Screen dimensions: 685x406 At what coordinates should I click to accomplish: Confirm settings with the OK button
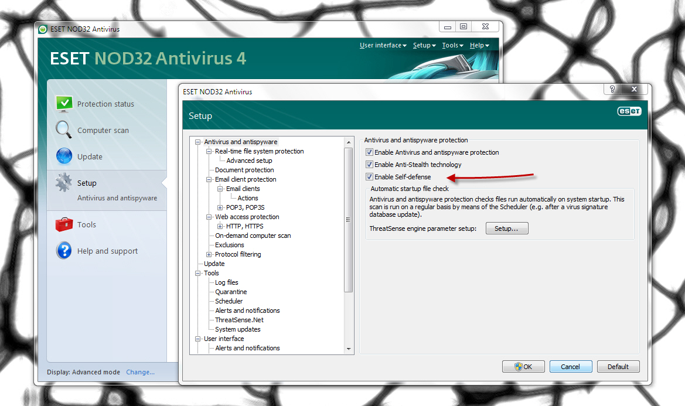(523, 367)
